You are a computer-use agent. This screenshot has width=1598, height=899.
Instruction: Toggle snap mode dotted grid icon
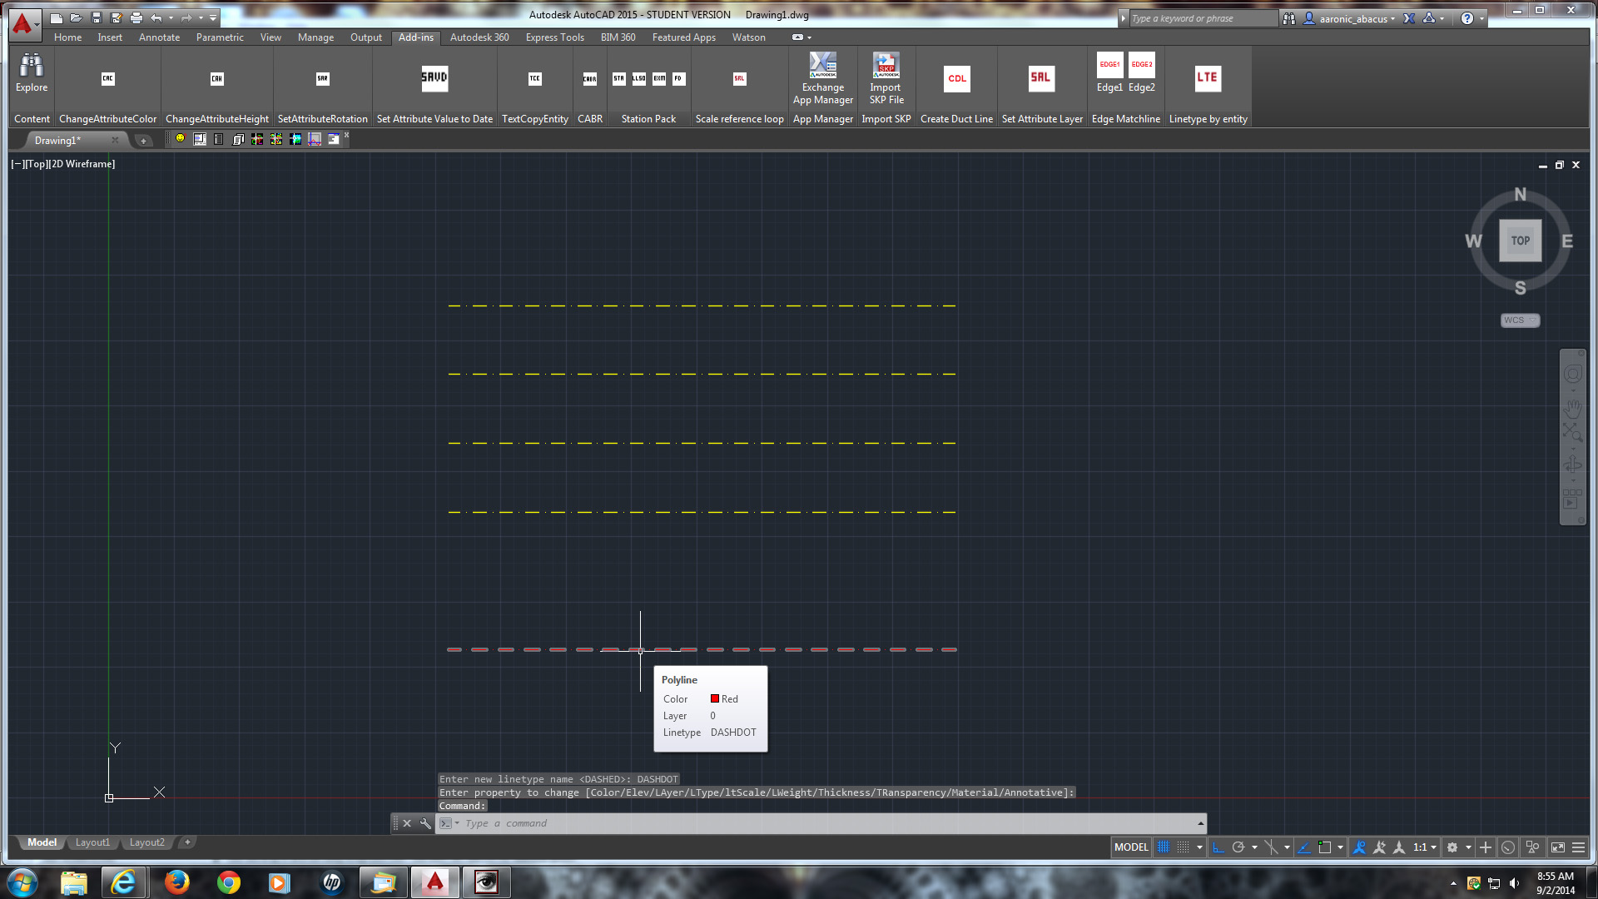pos(1183,847)
